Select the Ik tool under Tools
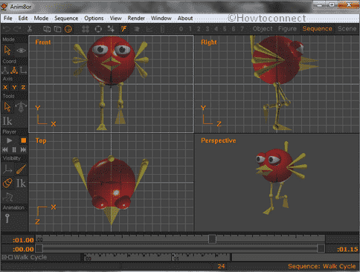This screenshot has width=360, height=272. [x=7, y=121]
